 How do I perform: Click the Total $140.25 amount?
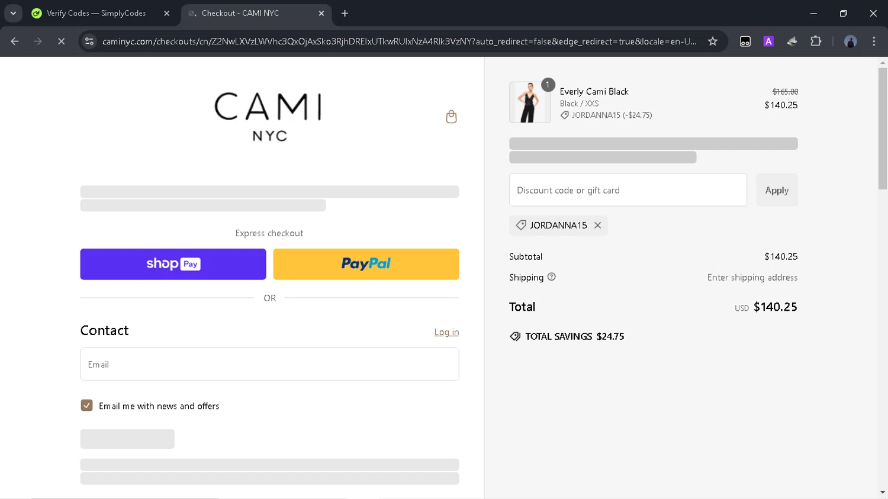click(775, 307)
